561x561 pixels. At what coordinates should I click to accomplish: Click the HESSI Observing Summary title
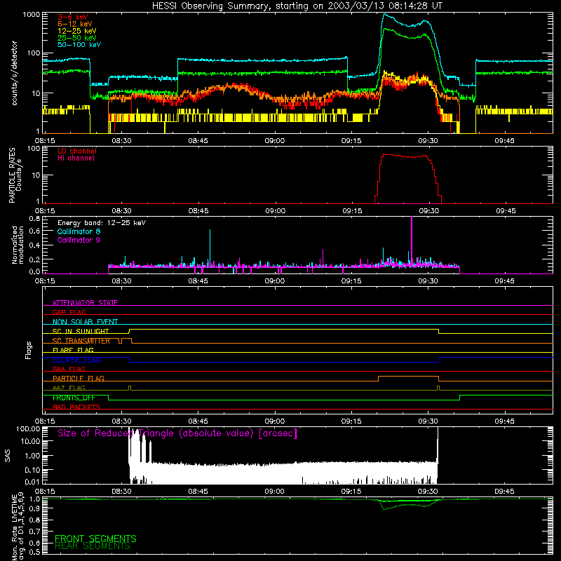pyautogui.click(x=297, y=6)
